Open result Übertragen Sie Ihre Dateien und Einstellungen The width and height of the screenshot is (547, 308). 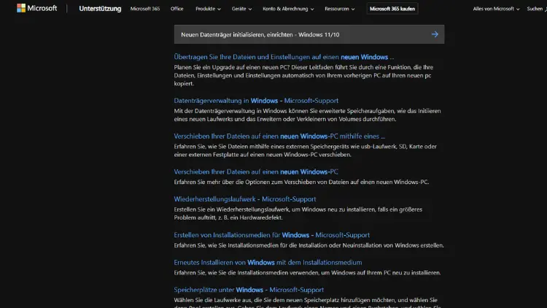click(x=284, y=57)
